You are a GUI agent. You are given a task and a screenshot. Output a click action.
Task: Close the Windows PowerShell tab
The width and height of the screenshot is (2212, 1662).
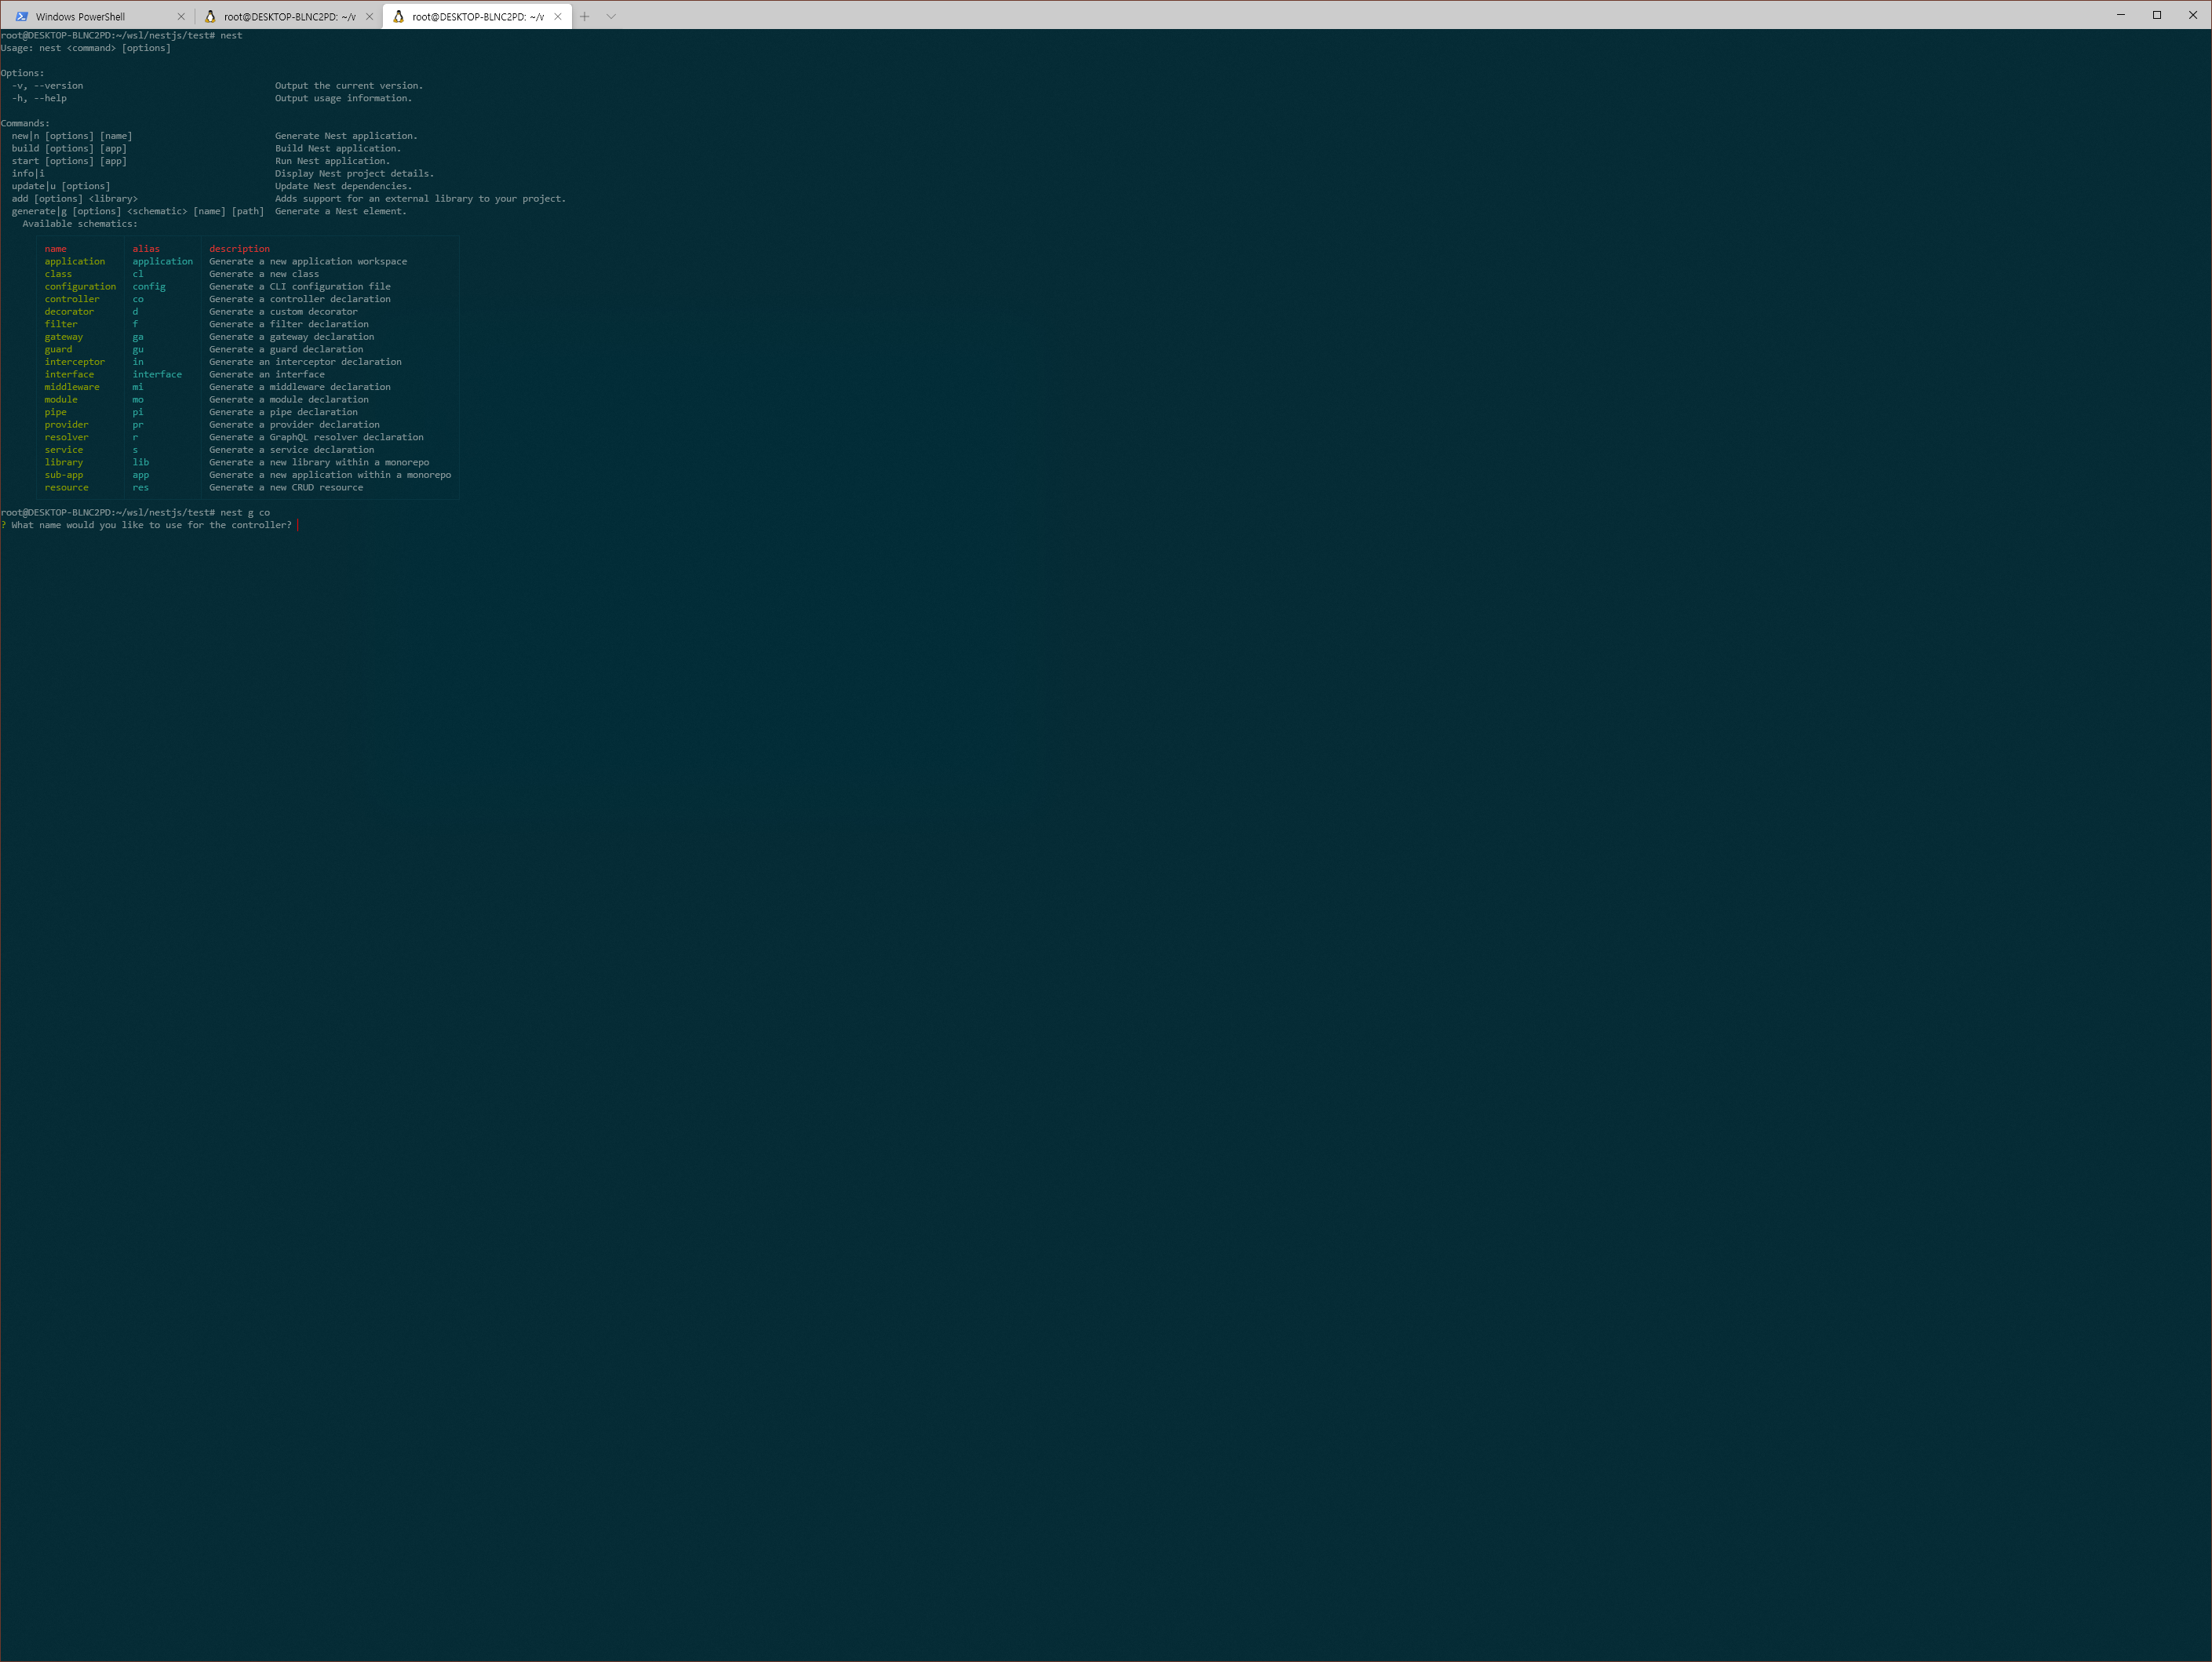point(181,17)
